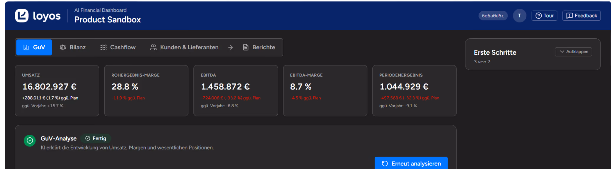Click the text -497.568 € (-32.3 %) ggü. Plan
This screenshot has height=169, width=612.
point(409,98)
